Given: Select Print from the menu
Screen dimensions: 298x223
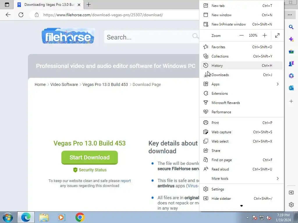Looking at the screenshot, I should [x=241, y=123].
